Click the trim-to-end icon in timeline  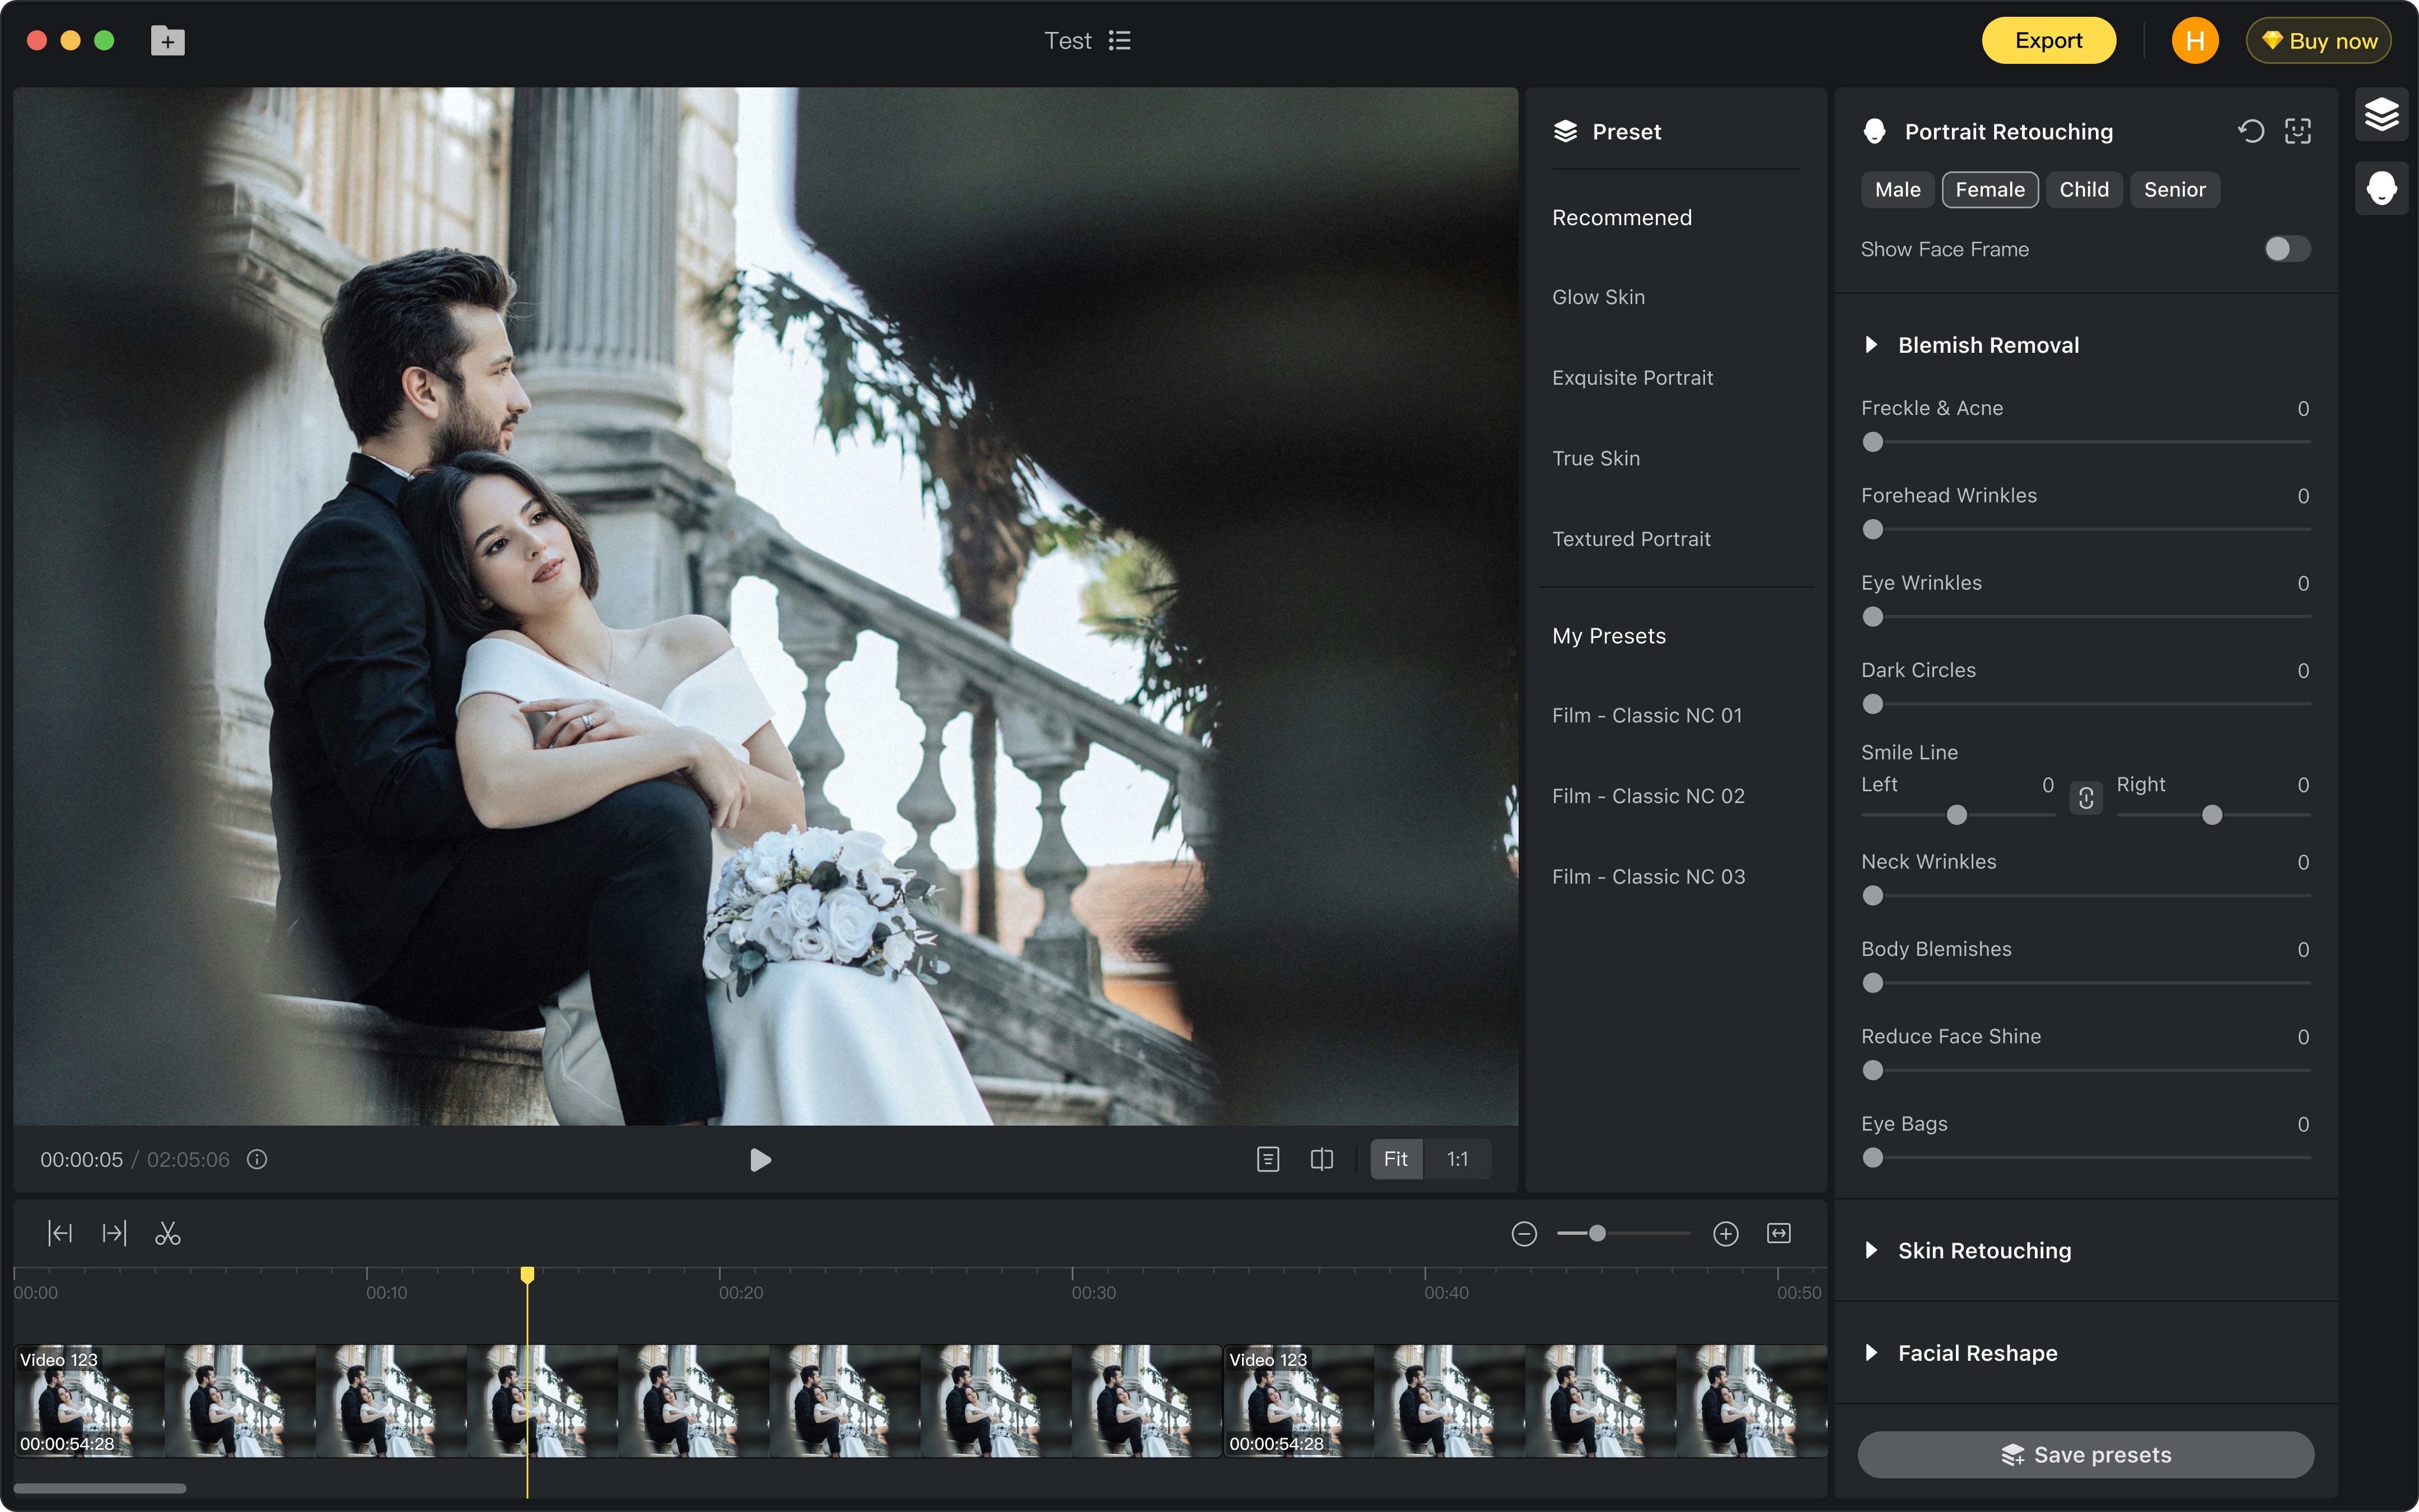coord(114,1233)
